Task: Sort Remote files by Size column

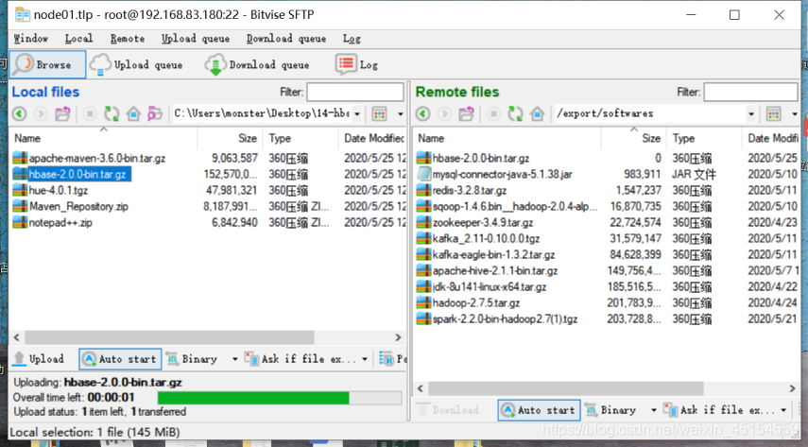Action: click(633, 138)
